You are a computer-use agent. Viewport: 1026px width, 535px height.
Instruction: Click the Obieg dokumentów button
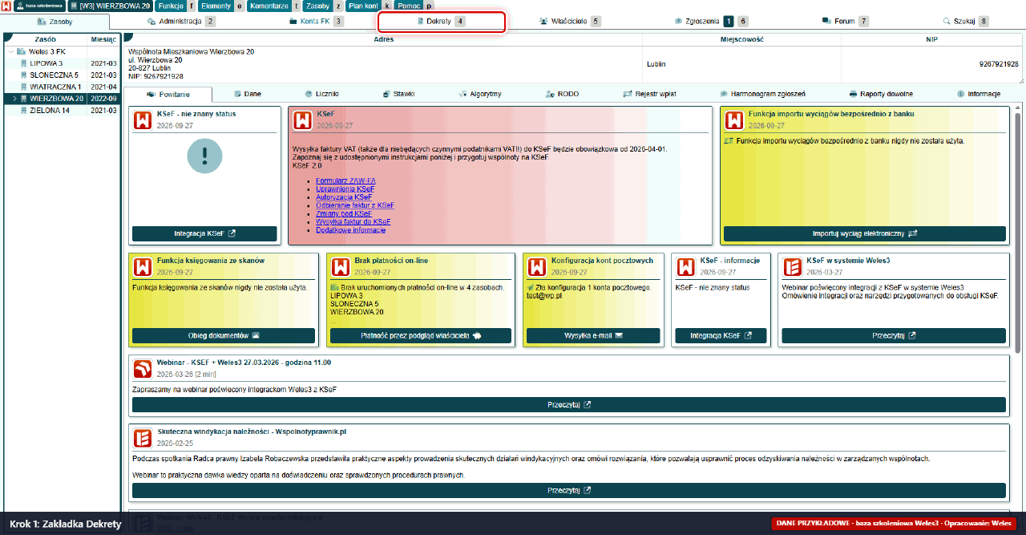tap(224, 335)
